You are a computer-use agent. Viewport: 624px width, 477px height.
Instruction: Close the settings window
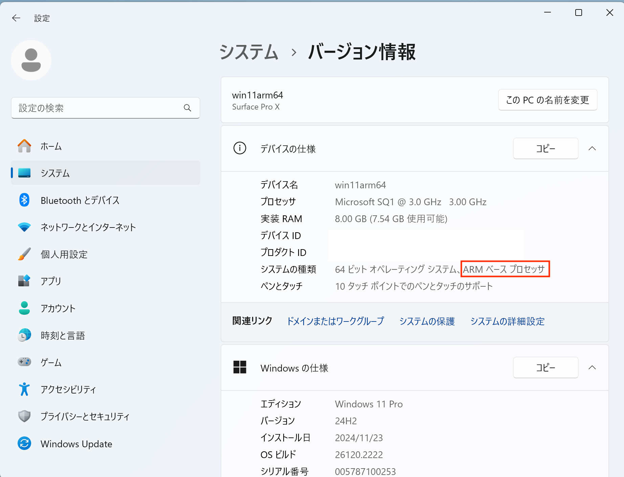coord(610,13)
